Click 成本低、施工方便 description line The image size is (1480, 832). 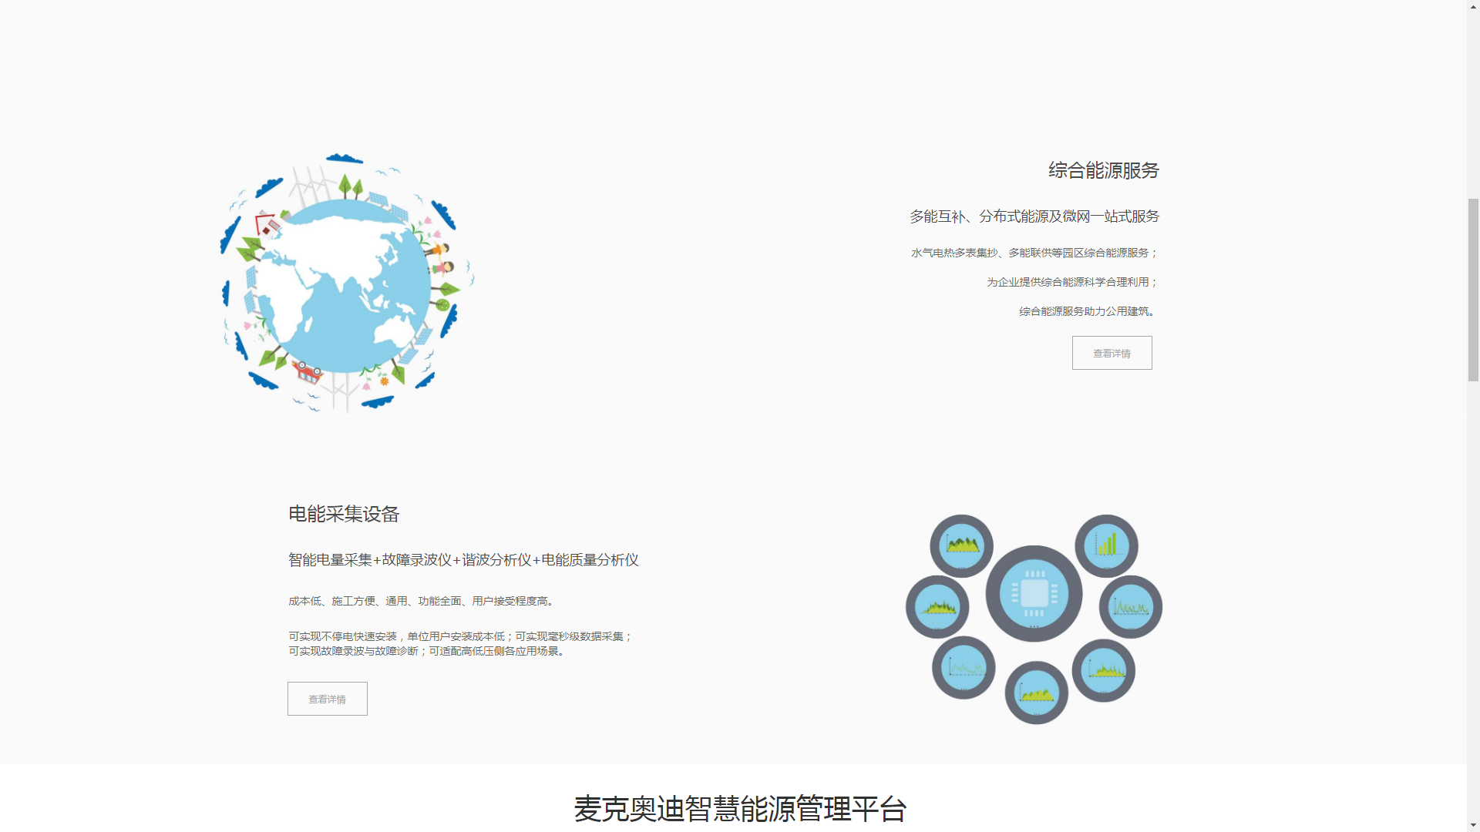[x=423, y=601]
